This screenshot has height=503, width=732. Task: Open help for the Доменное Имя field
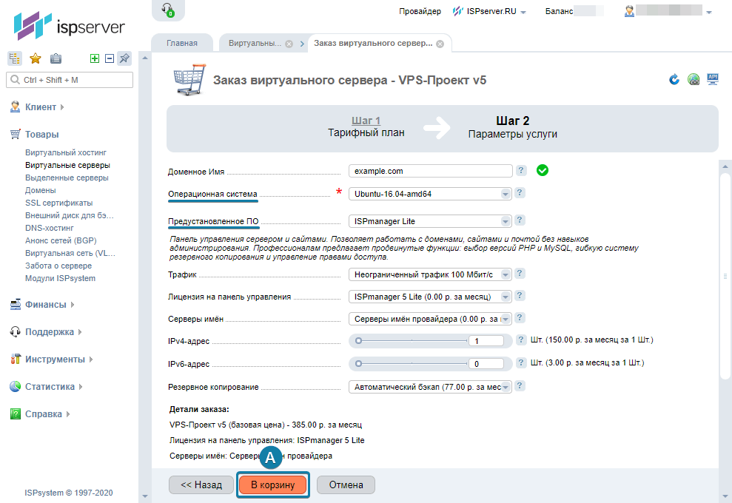point(521,170)
